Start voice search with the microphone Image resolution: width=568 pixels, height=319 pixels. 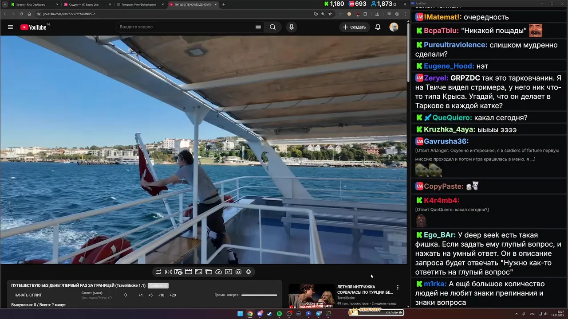coord(292,27)
